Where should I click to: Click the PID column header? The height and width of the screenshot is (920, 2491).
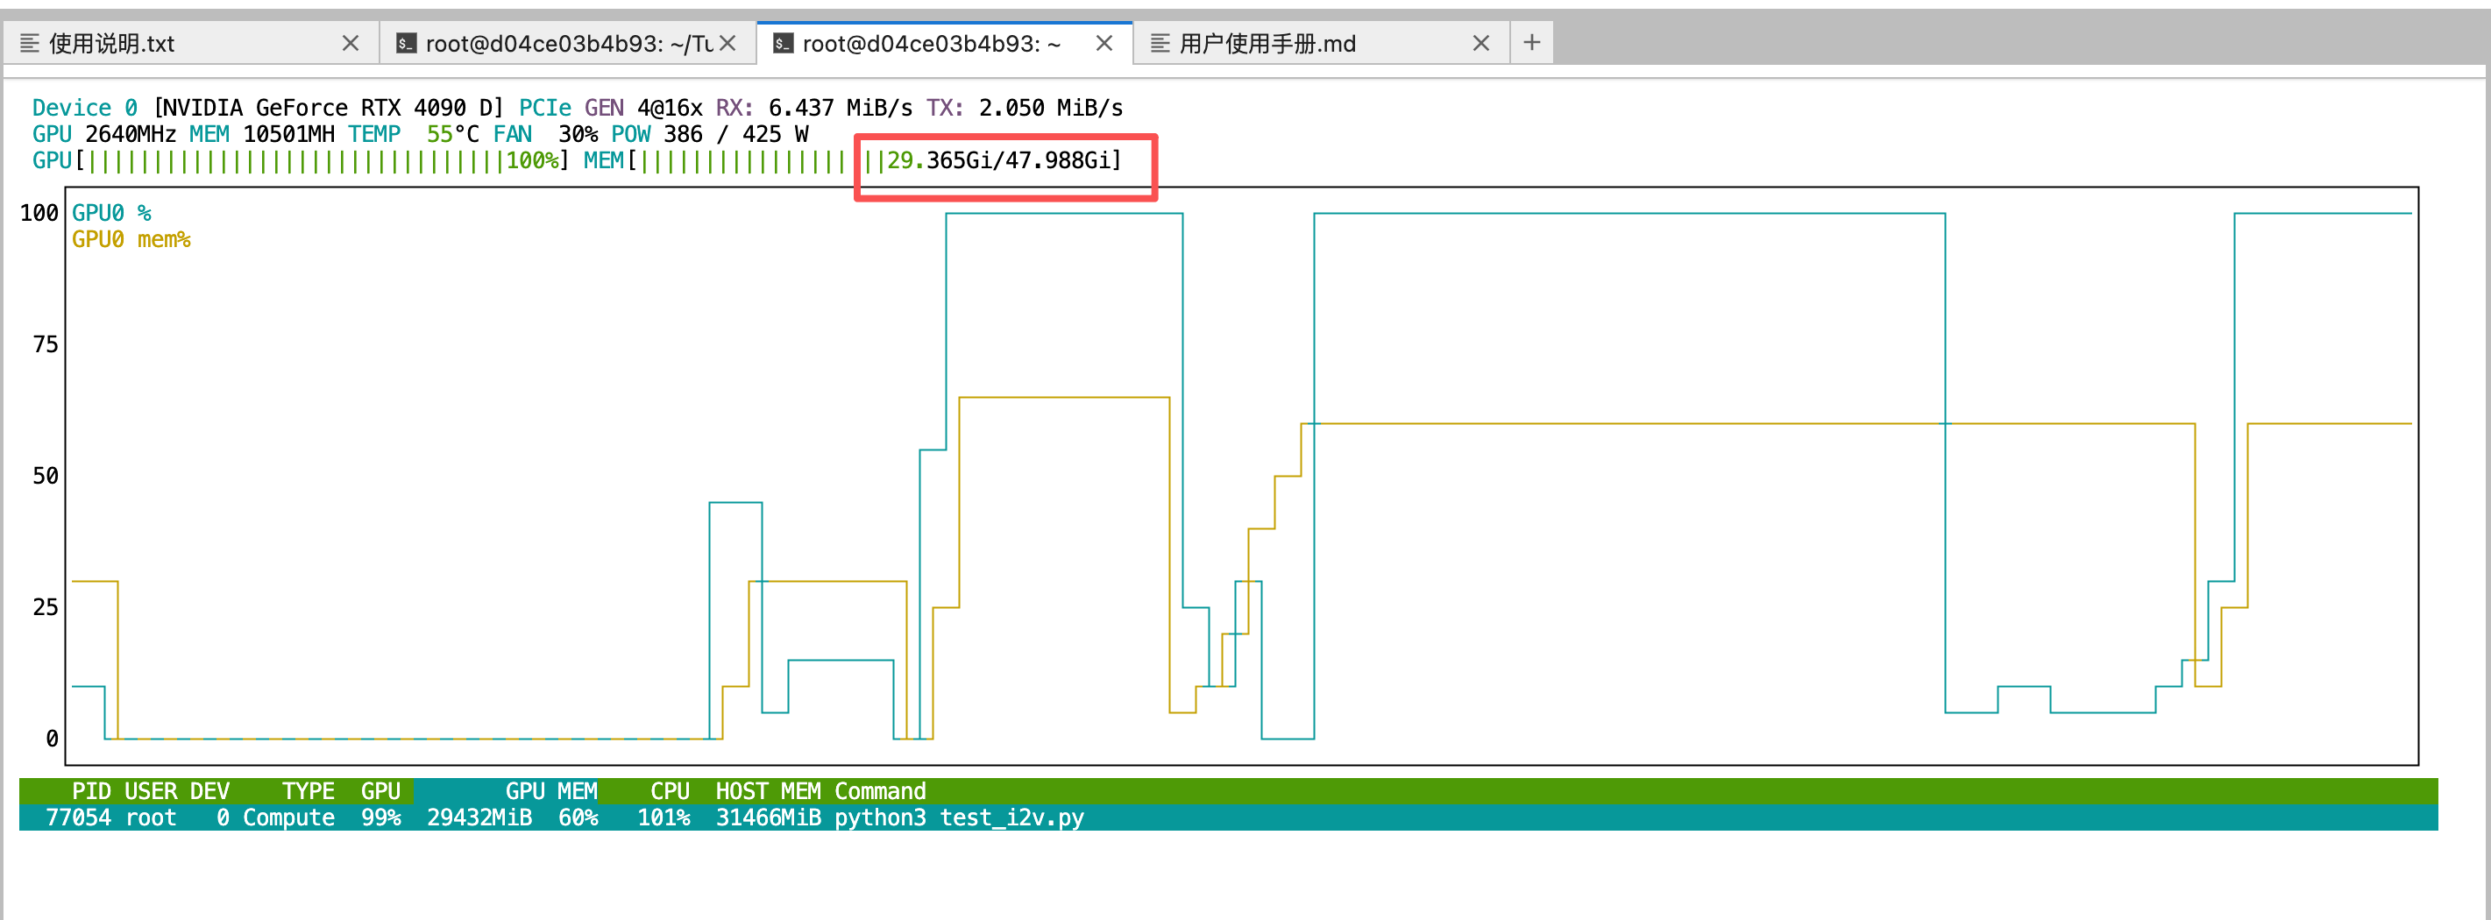tap(91, 791)
